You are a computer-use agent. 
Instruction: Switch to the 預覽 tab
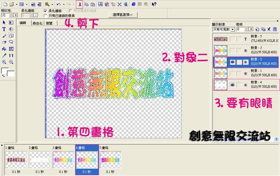(49, 23)
